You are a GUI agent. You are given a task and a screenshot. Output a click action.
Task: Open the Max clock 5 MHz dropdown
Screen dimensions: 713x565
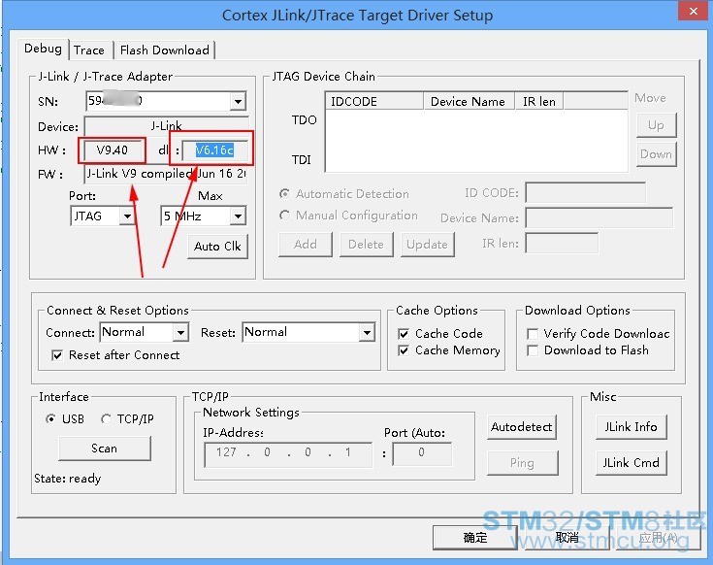click(x=238, y=216)
